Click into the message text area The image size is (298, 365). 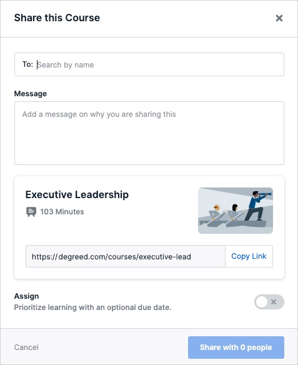[x=149, y=133]
